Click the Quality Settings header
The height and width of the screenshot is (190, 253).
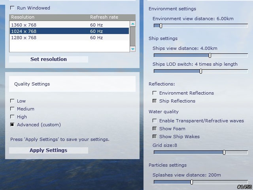[72, 84]
